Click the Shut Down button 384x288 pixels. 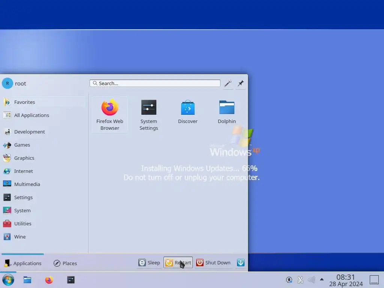click(x=213, y=262)
